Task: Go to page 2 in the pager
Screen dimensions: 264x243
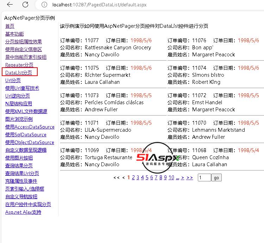Action: tap(133, 177)
